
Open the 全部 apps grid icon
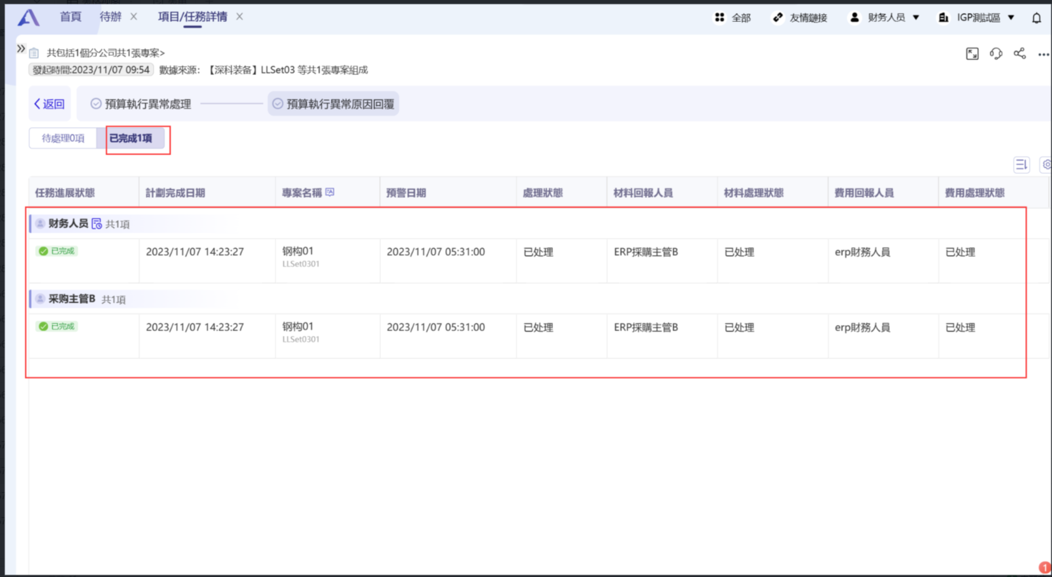[720, 18]
